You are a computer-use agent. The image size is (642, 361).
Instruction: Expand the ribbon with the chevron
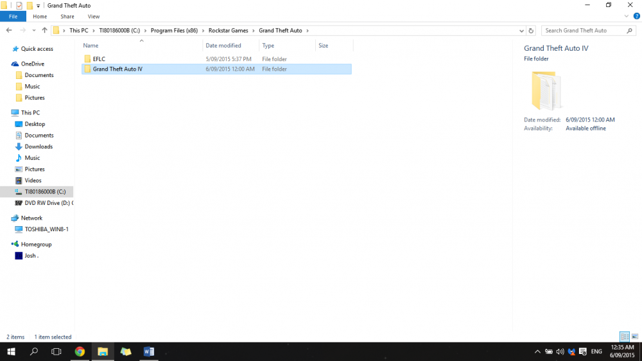point(626,17)
